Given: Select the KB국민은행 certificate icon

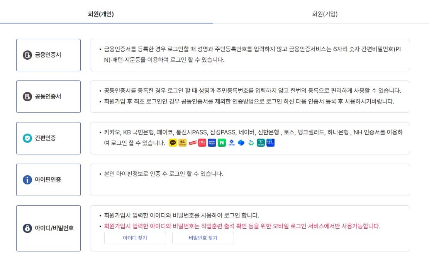Looking at the screenshot, I should [181, 143].
